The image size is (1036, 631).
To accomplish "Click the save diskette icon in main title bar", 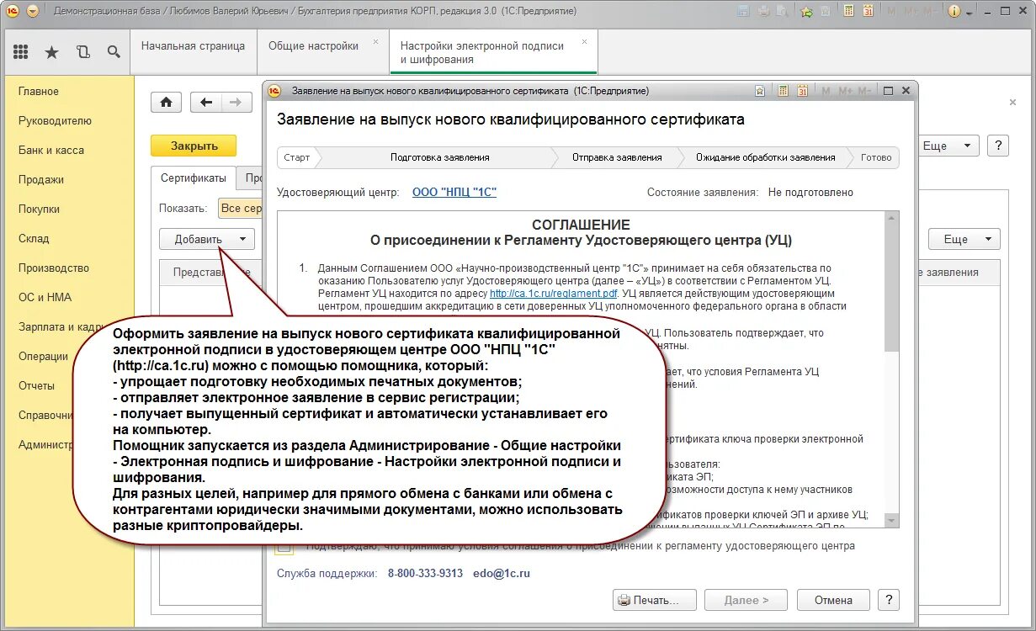I will pyautogui.click(x=743, y=12).
